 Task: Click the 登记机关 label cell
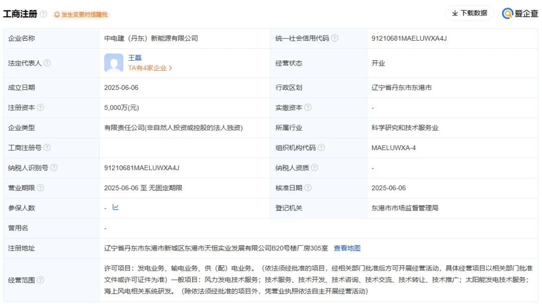tap(318, 208)
